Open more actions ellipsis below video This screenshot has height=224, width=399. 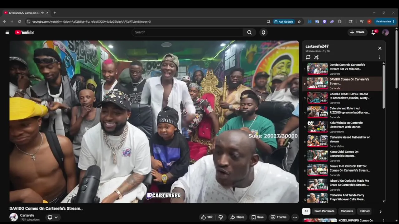pyautogui.click(x=295, y=217)
